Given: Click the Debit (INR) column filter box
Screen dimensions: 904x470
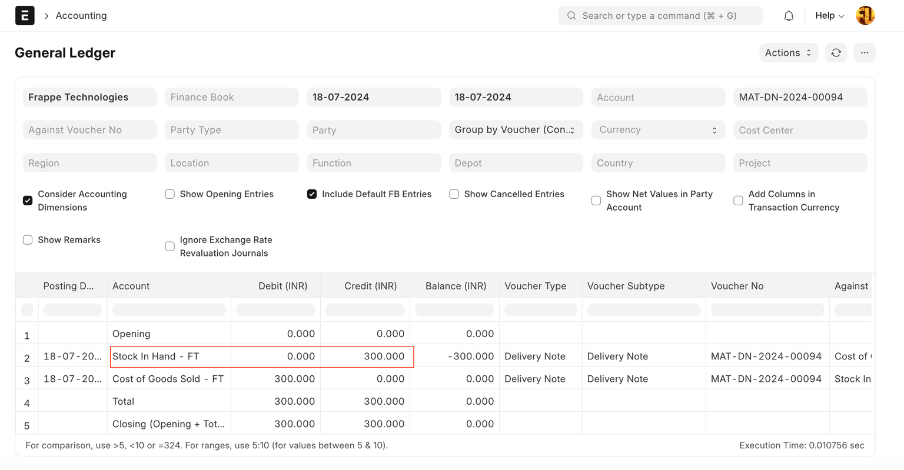Looking at the screenshot, I should 275,309.
